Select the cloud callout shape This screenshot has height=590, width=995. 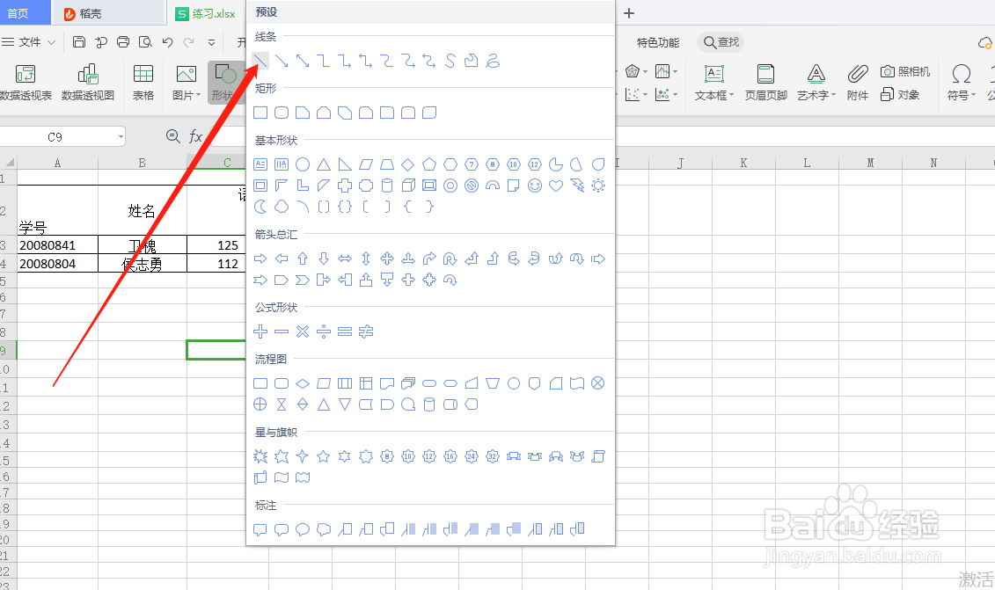point(324,529)
